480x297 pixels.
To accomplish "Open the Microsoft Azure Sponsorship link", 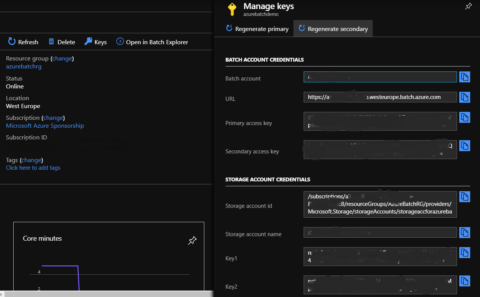I will click(45, 126).
